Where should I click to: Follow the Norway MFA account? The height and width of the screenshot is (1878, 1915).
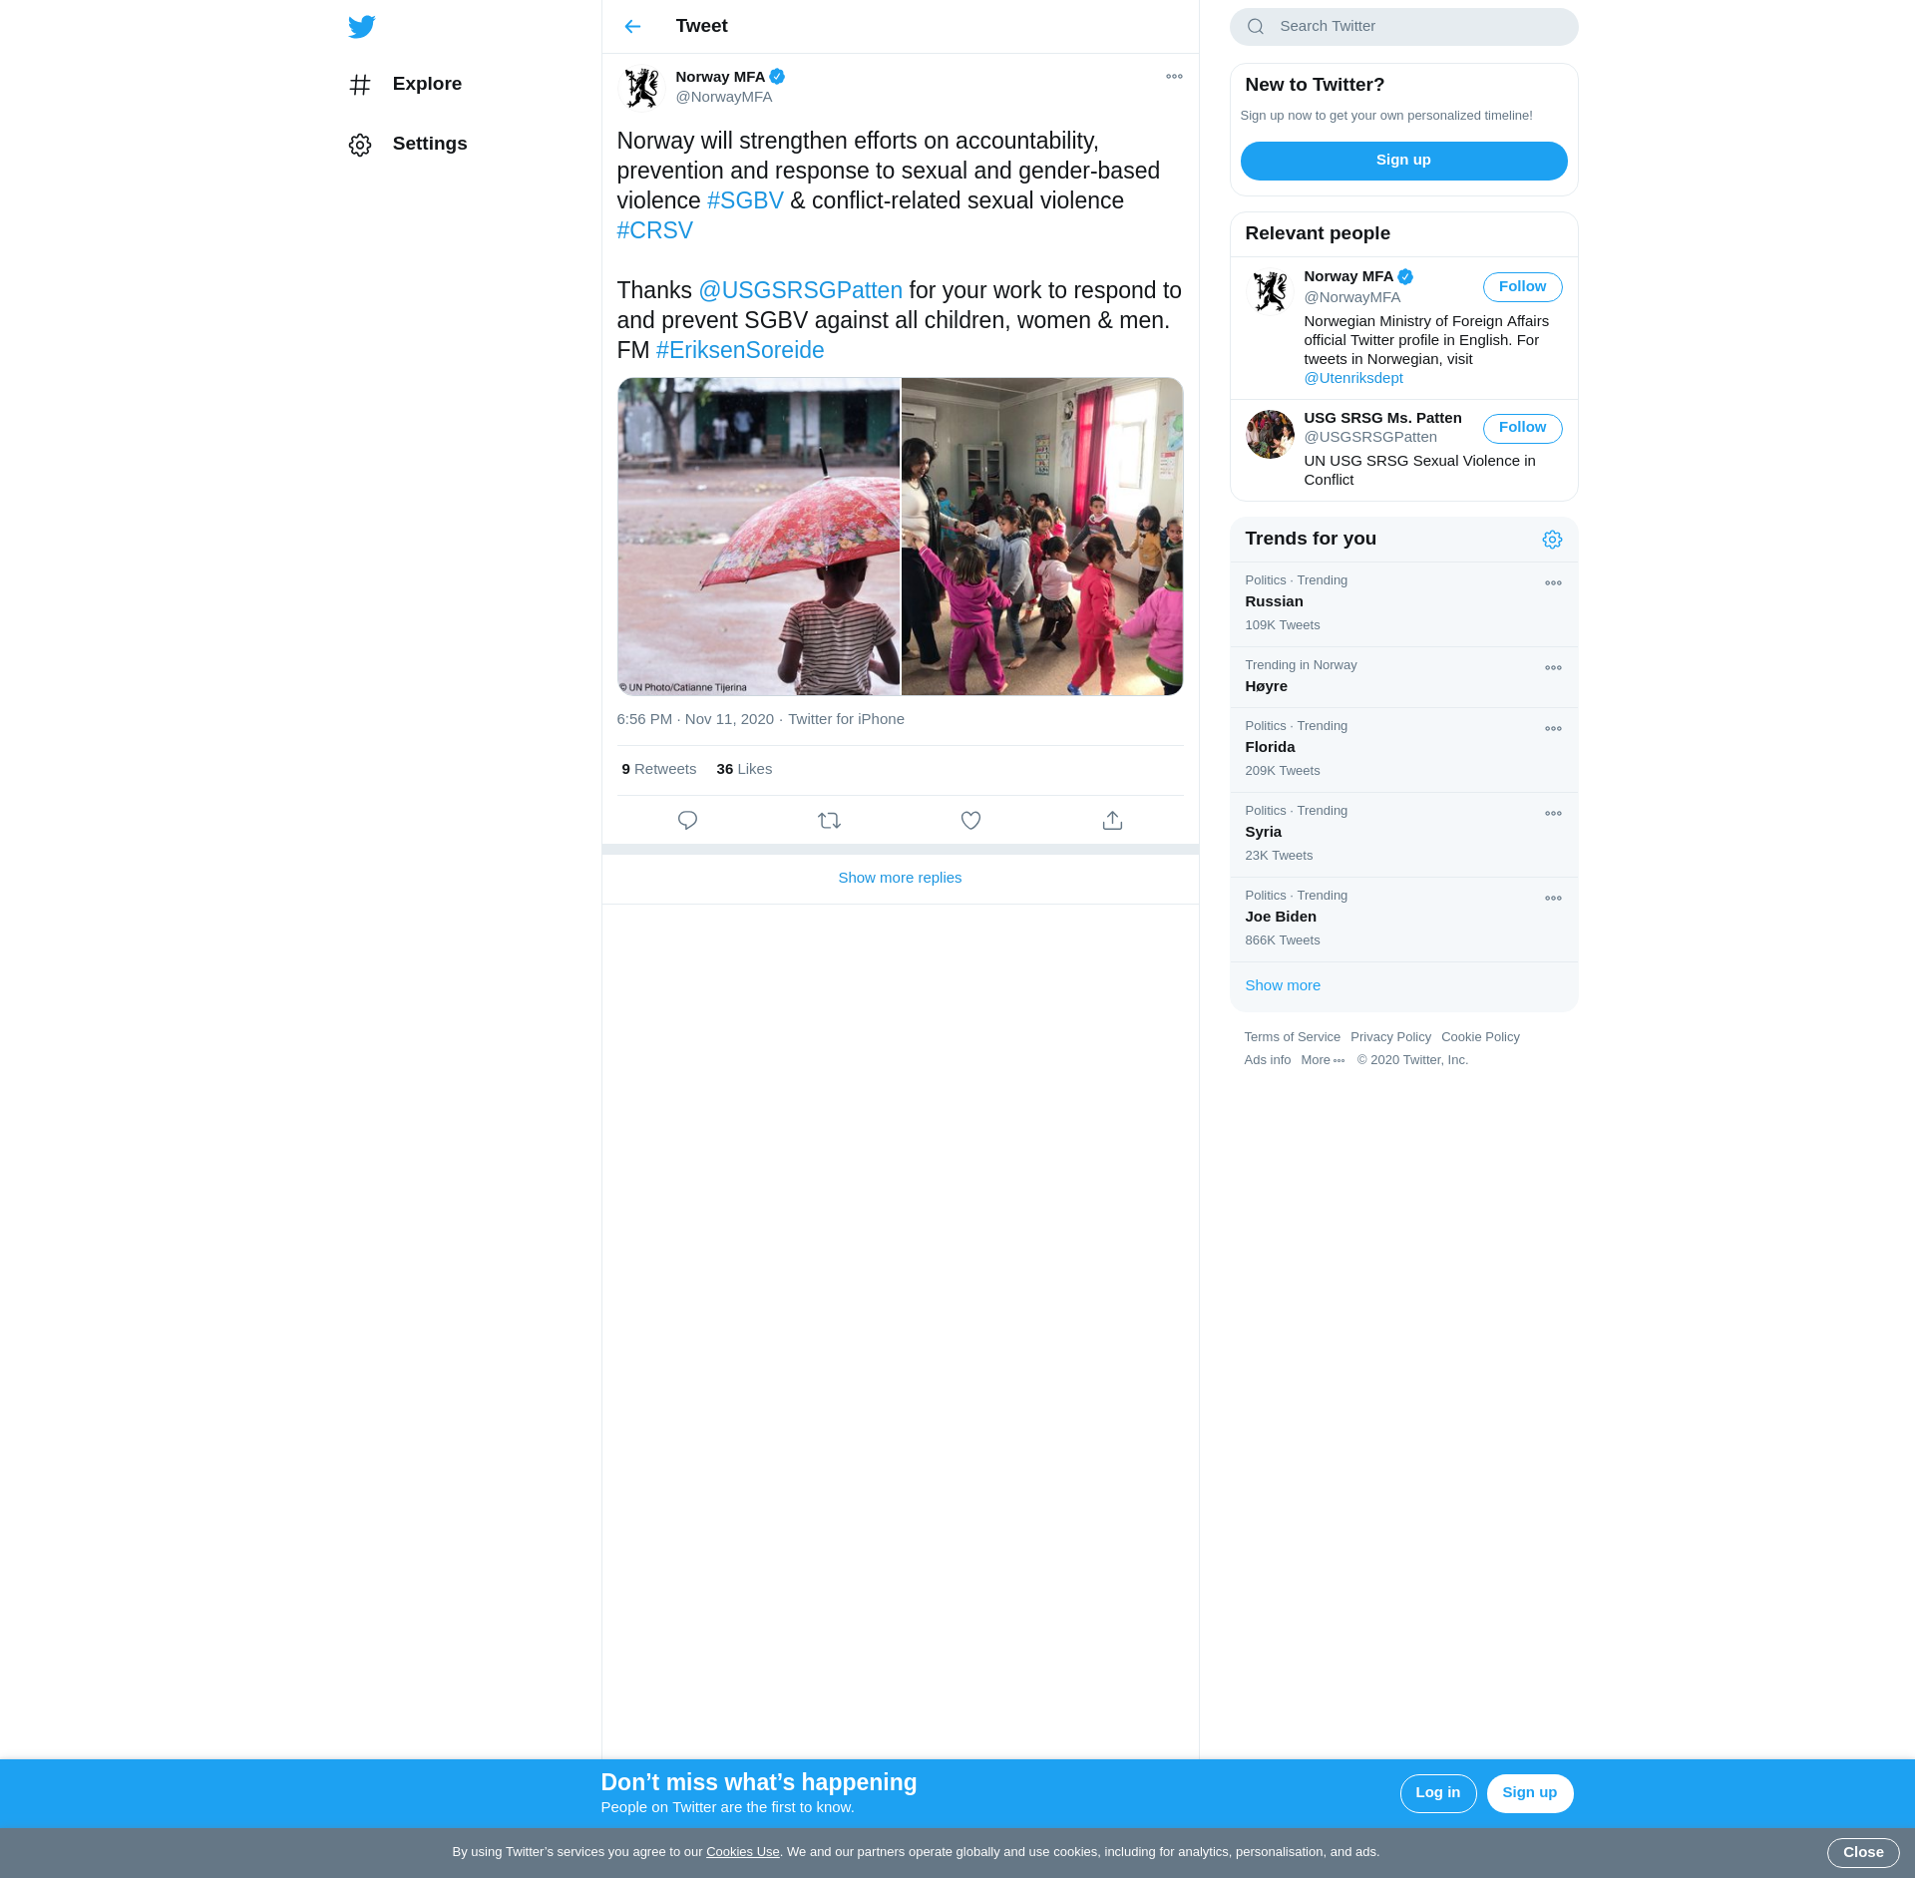coord(1522,287)
